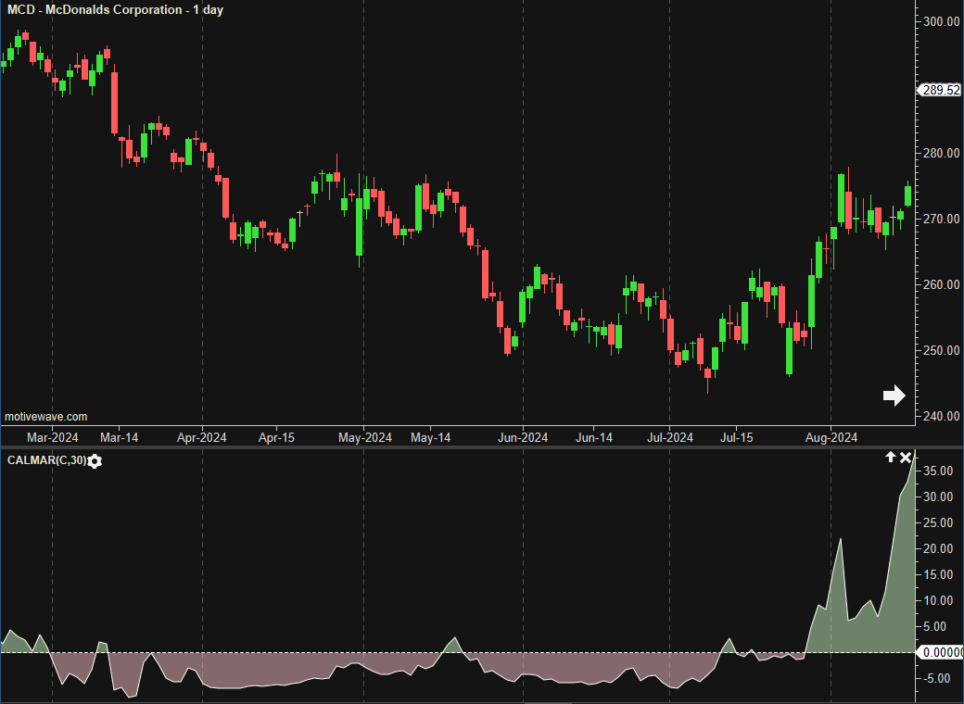Click the Aug-2024 date label
This screenshot has width=964, height=704.
pos(831,437)
